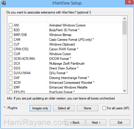The width and height of the screenshot is (134, 129).
Task: Click the 'Canon RAW Format' description
Action: click(x=62, y=49)
